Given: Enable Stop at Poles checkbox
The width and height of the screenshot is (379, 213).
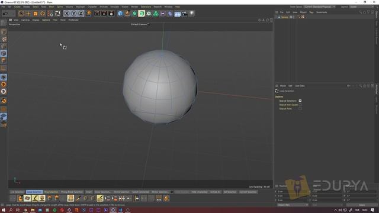Looking at the screenshot, I should (300, 109).
